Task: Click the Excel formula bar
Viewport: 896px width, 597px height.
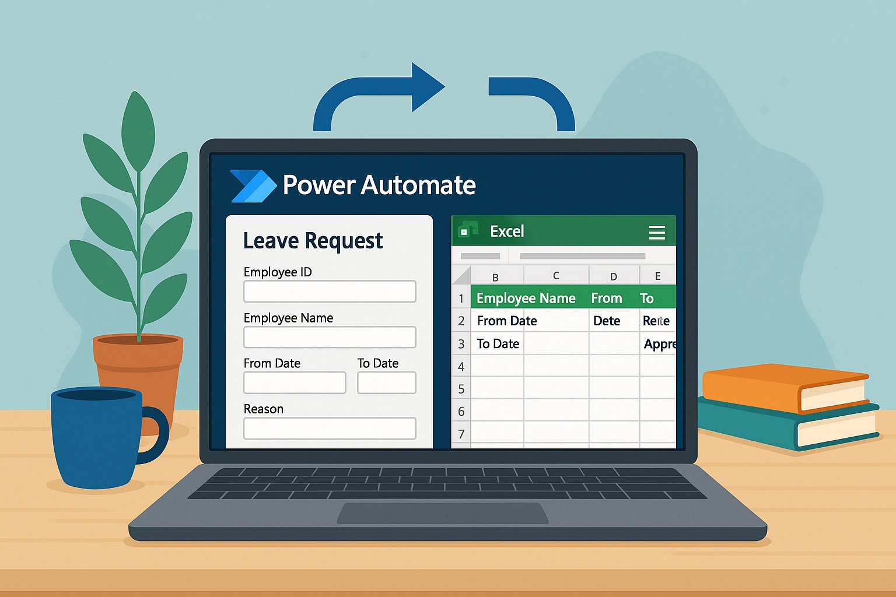Action: coord(582,256)
